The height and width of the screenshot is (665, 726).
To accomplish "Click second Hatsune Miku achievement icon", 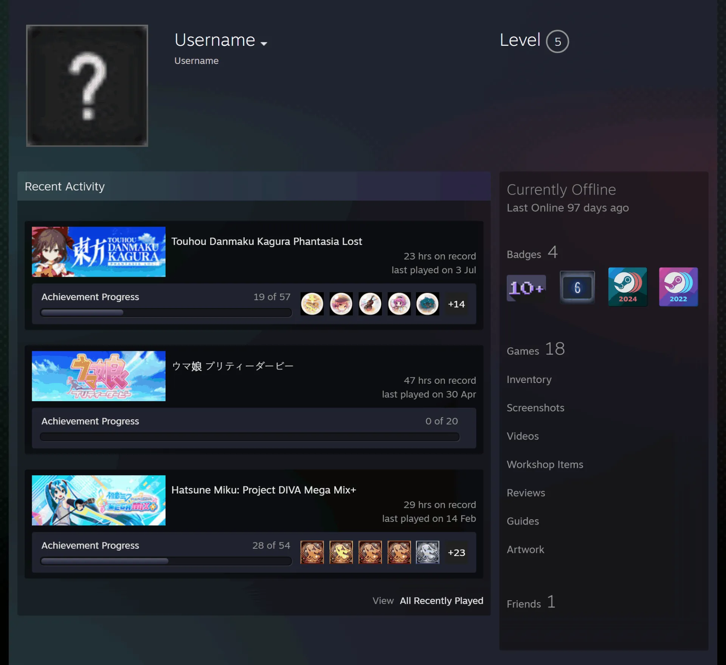I will (341, 552).
